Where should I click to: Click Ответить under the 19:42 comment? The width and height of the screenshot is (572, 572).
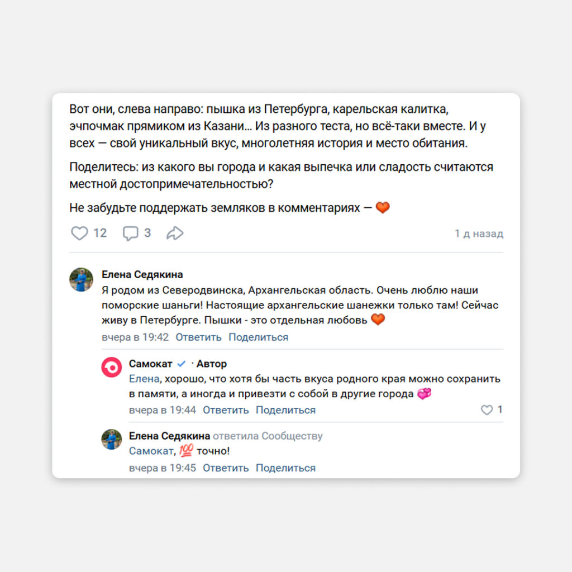[x=198, y=337]
